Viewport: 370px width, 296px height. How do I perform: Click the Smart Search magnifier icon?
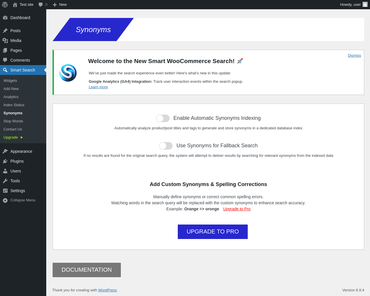coord(5,70)
